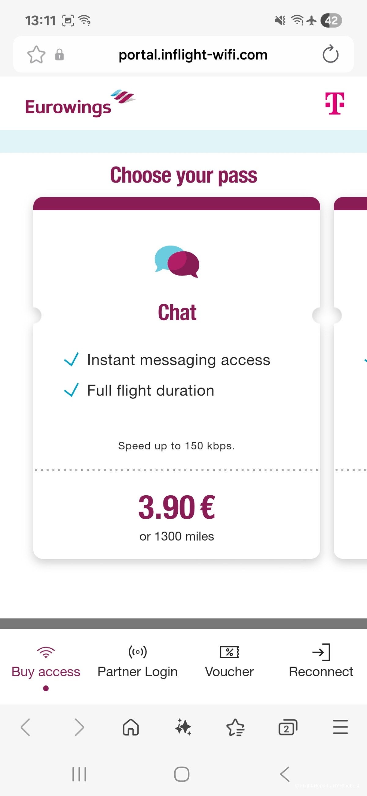This screenshot has width=367, height=796.
Task: Open the browser hamburger menu
Action: (340, 727)
